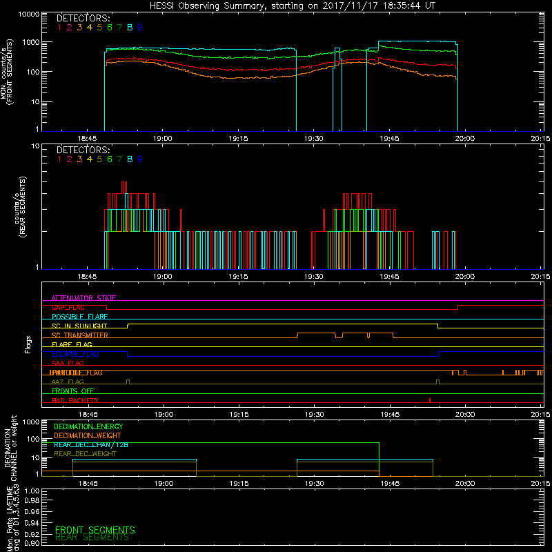552x552 pixels.
Task: Click the SAA_FLAG label
Action: 68,363
